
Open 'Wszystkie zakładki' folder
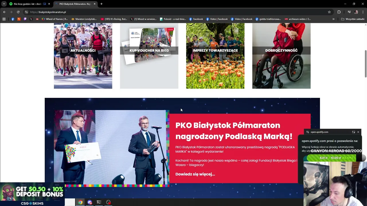(x=353, y=19)
